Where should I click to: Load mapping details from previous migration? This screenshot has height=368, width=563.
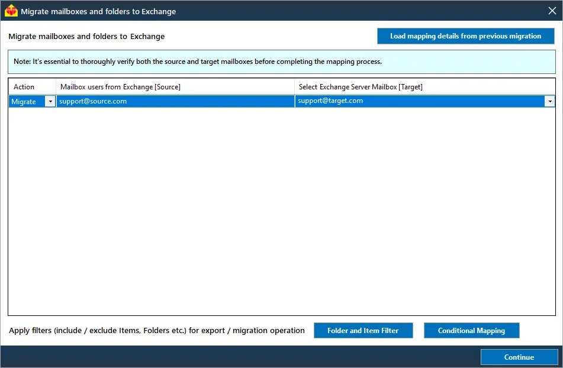point(465,36)
